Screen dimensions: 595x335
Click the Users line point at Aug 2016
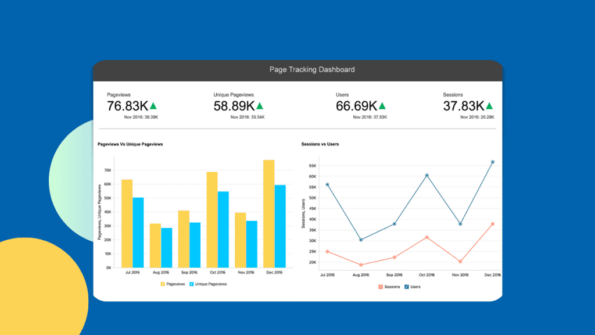coord(361,240)
